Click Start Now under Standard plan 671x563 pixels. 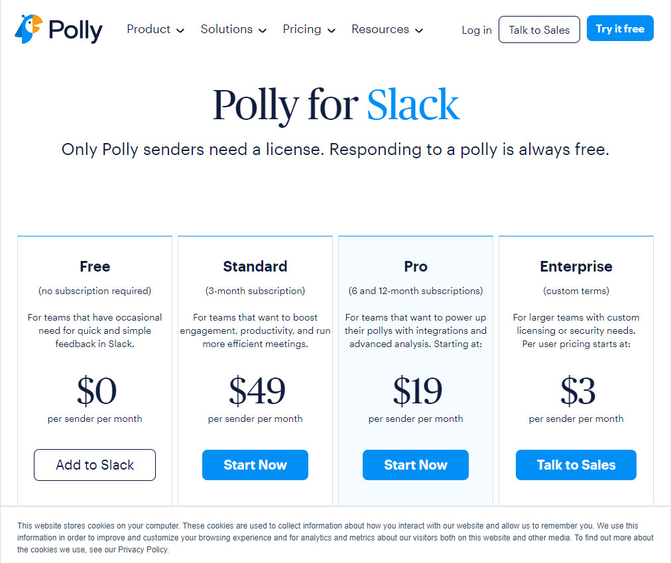click(255, 465)
